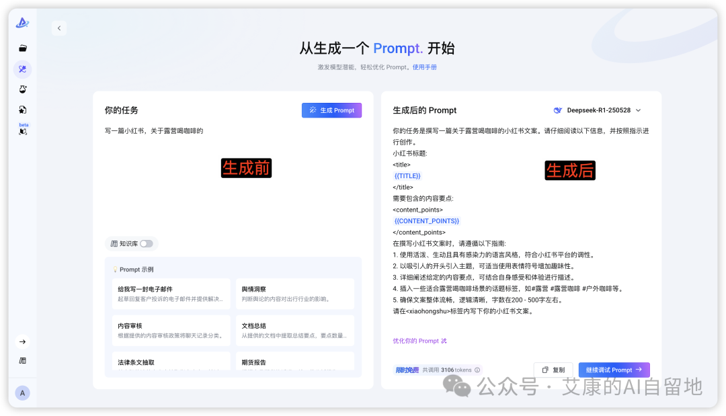
Task: Select the experiment flask icon in sidebar
Action: [x=22, y=89]
